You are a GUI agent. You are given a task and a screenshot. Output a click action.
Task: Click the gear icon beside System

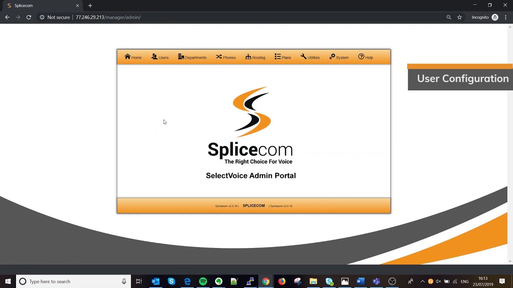[332, 57]
